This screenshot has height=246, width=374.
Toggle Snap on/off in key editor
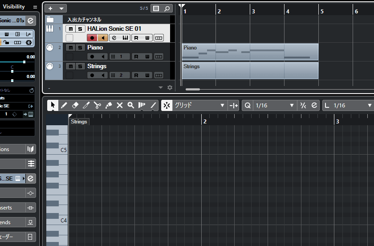[167, 105]
